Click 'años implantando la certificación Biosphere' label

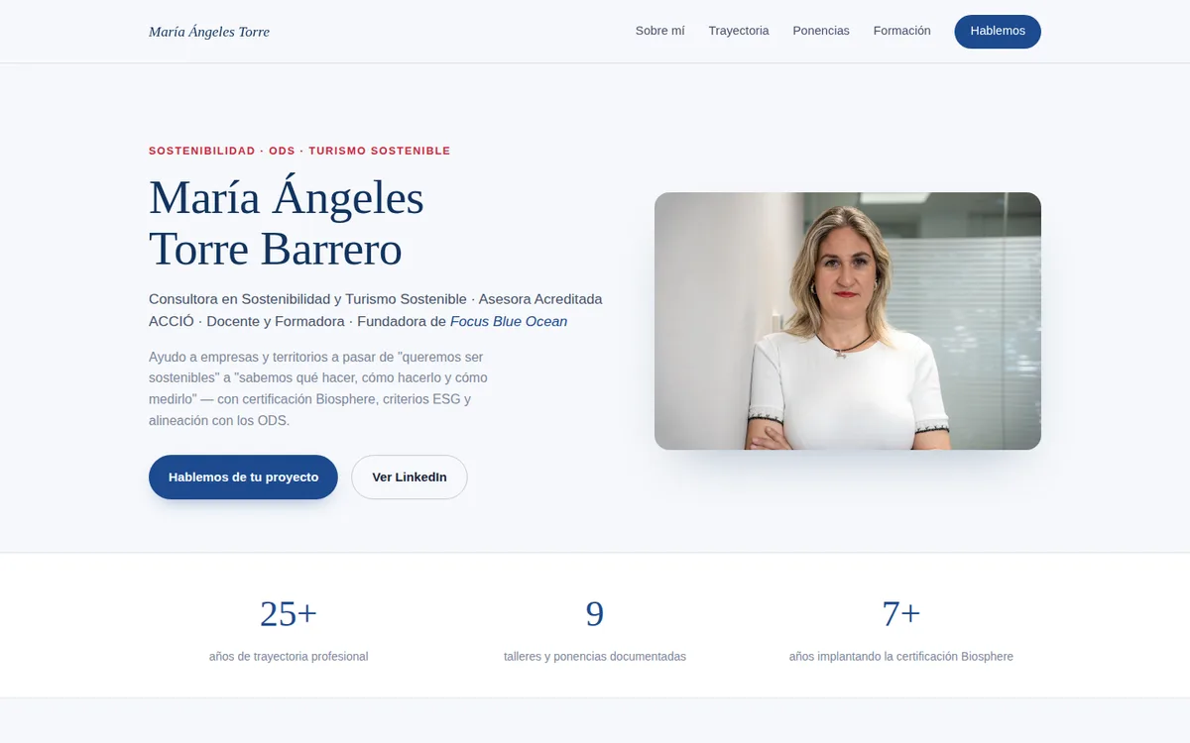point(901,657)
